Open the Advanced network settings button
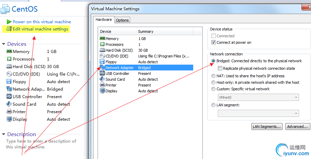Viewport: 311px width, 159px height. pos(298,127)
